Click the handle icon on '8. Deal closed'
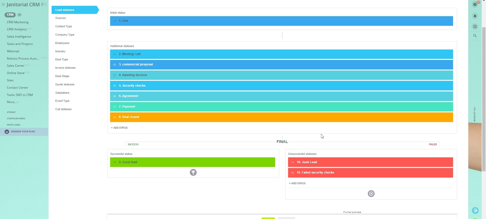This screenshot has width=486, height=219. click(115, 117)
